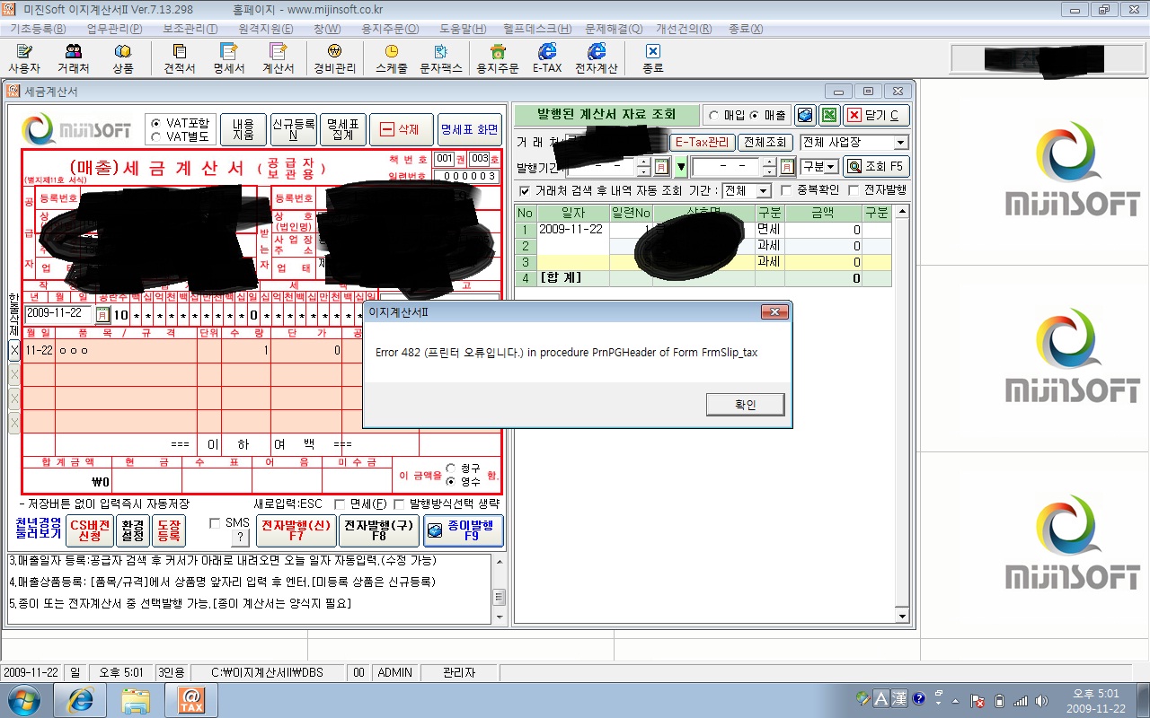This screenshot has width=1150, height=718.
Task: Open the E-TAX toolbar icon
Action: pyautogui.click(x=547, y=59)
